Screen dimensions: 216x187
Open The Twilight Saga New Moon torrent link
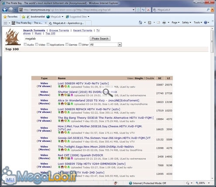tap(96, 147)
